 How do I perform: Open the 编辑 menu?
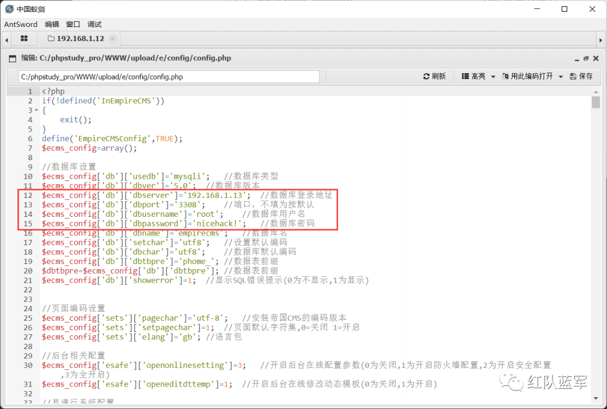pos(52,24)
